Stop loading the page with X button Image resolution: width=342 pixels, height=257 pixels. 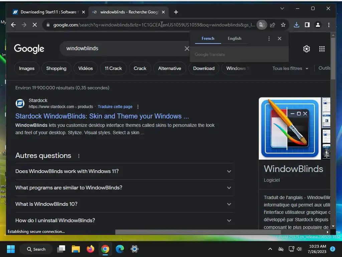[35, 25]
